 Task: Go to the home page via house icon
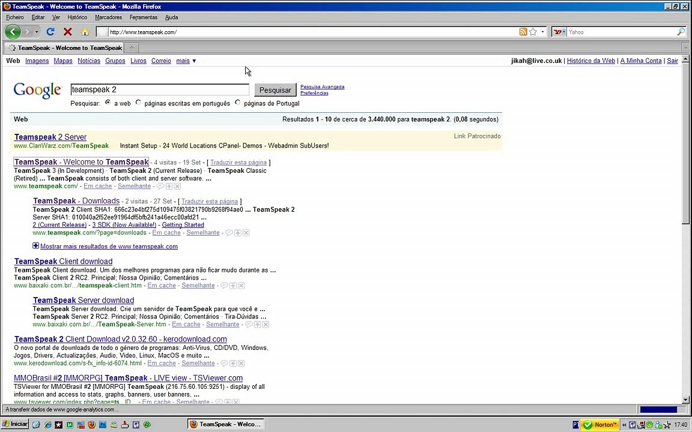[85, 32]
